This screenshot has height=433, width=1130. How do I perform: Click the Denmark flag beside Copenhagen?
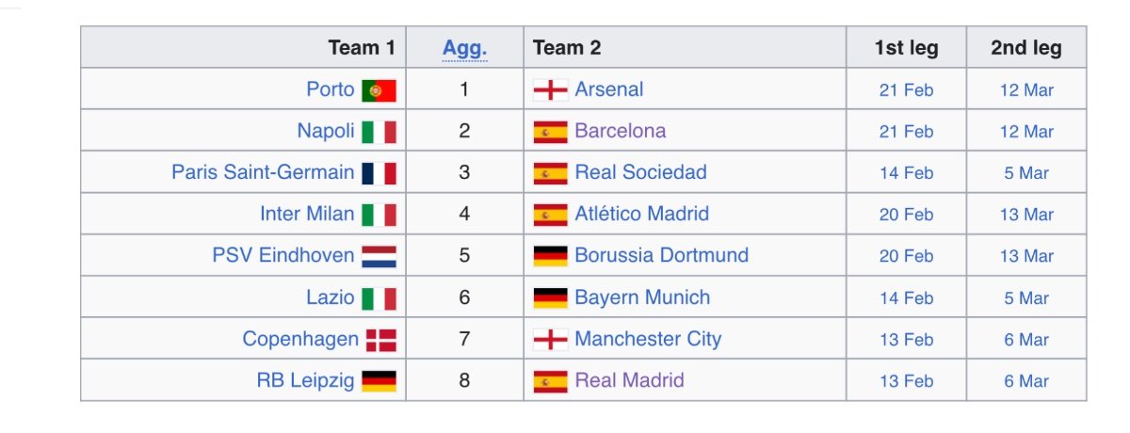pyautogui.click(x=380, y=340)
